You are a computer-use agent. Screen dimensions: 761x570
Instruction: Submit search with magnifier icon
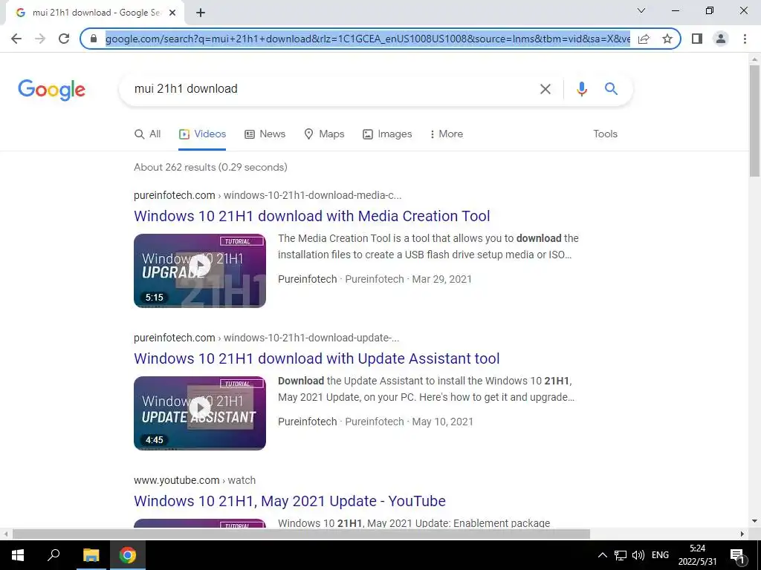pyautogui.click(x=611, y=89)
